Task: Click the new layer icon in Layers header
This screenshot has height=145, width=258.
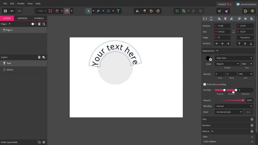Action: [x=44, y=57]
